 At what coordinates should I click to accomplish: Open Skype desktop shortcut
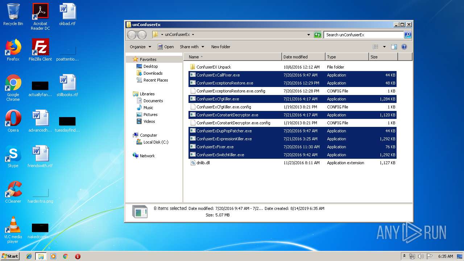pyautogui.click(x=13, y=157)
